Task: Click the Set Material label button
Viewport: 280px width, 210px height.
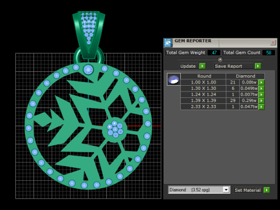Action: point(248,190)
